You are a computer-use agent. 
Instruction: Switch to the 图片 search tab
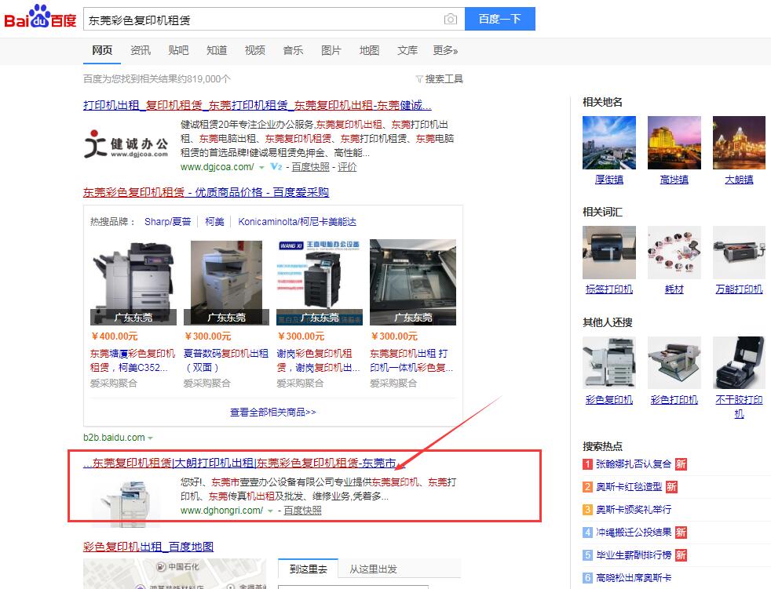[331, 50]
